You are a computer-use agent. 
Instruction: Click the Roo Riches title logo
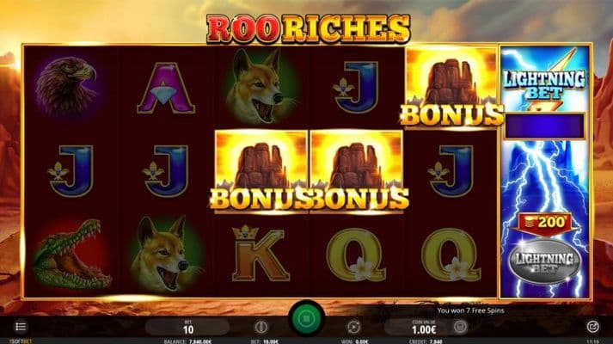tap(308, 28)
